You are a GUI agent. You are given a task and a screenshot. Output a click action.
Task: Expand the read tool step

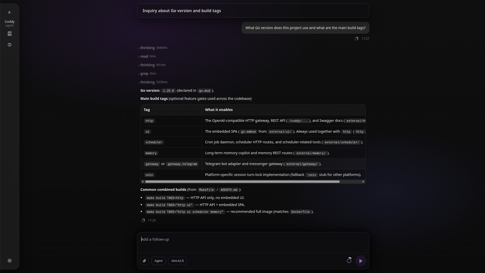[x=147, y=56]
